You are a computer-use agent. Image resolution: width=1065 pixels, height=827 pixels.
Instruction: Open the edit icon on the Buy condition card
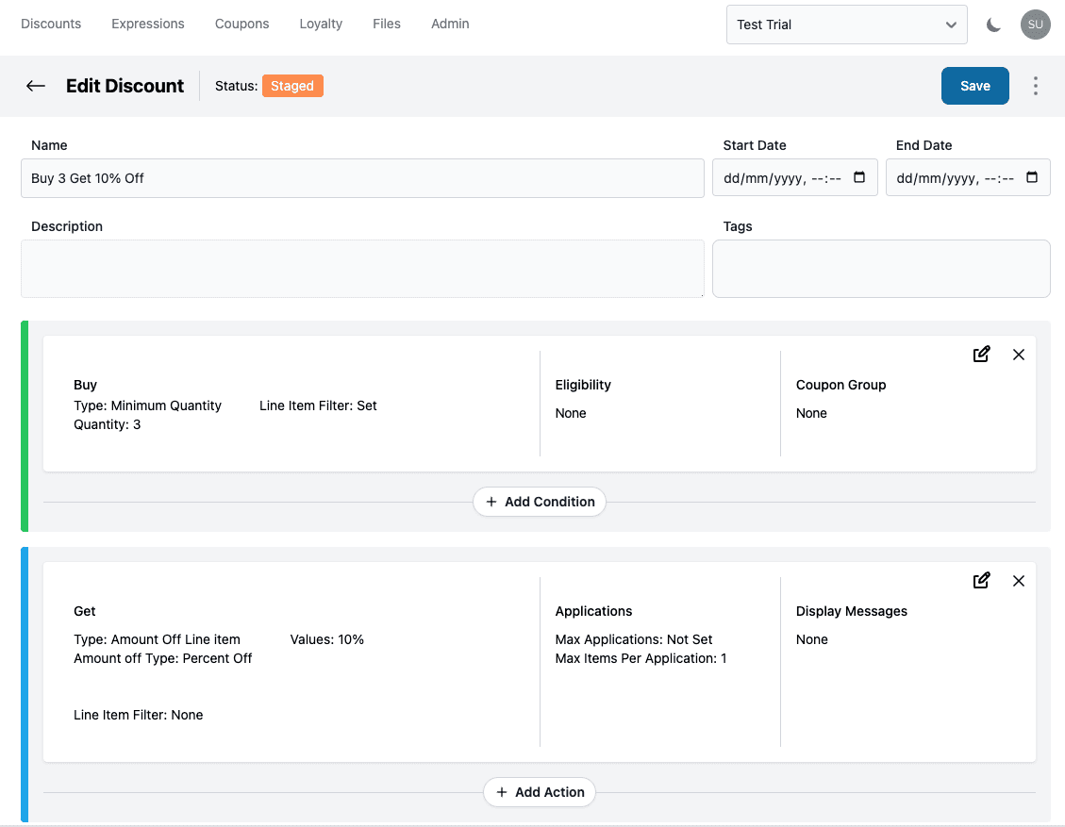pos(981,354)
